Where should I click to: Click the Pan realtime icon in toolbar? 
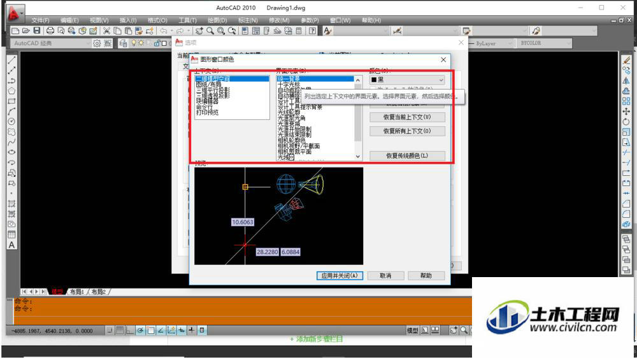tap(199, 31)
